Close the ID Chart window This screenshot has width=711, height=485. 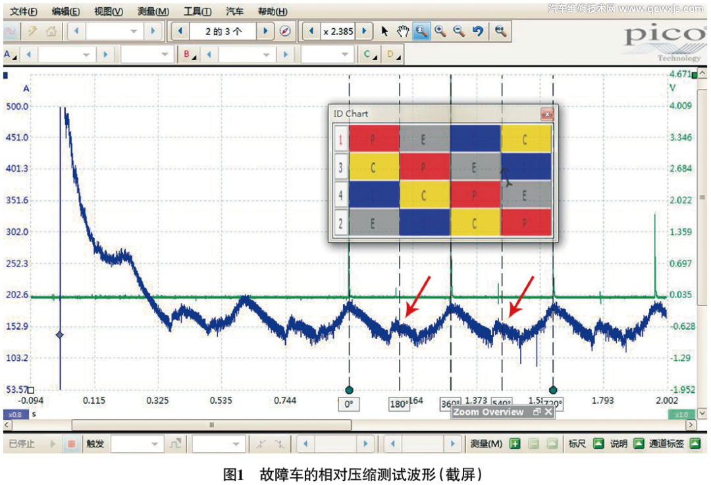(x=546, y=115)
